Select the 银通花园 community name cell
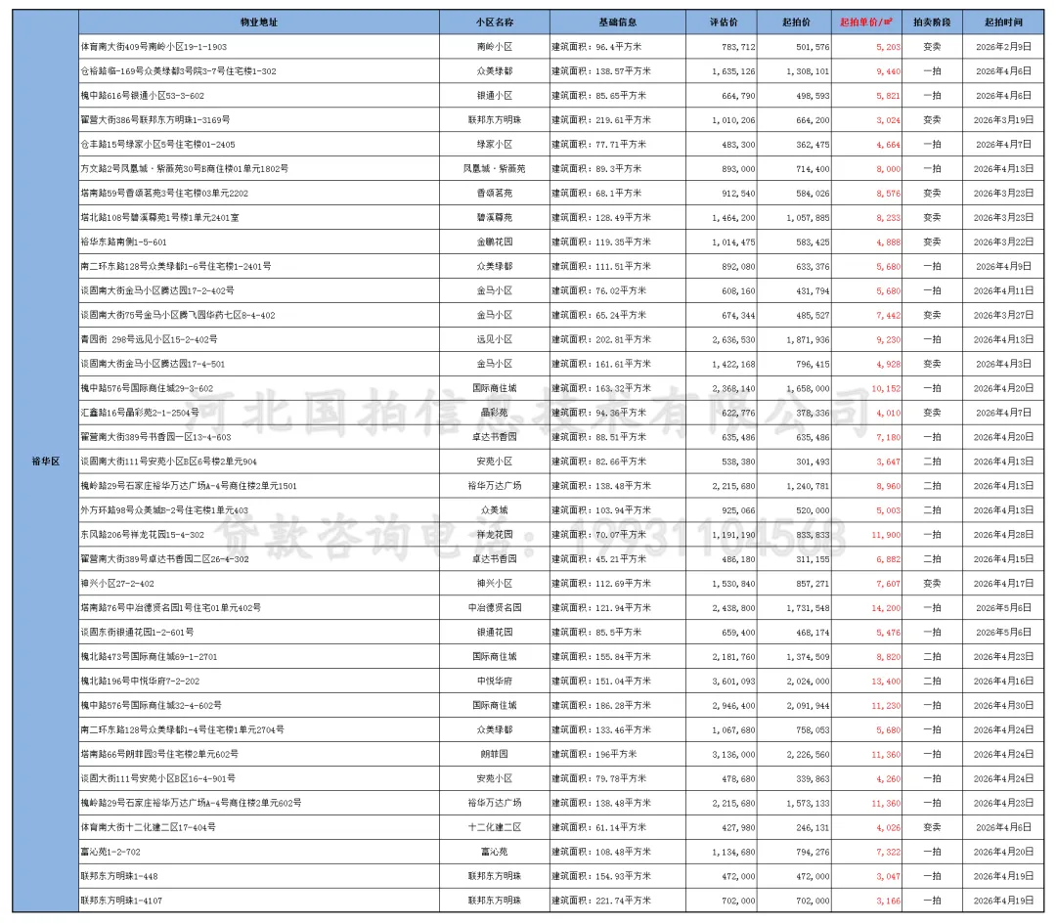Screen dimensions: 1056x924 pyautogui.click(x=495, y=633)
